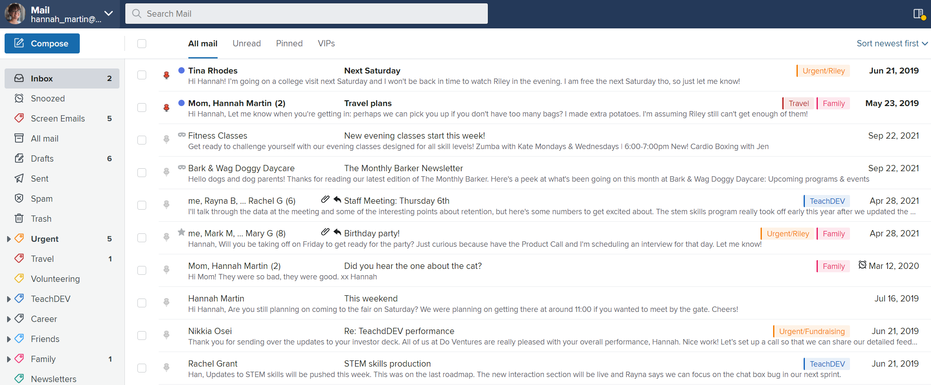The image size is (931, 385).
Task: Open the Compose email button
Action: [42, 43]
